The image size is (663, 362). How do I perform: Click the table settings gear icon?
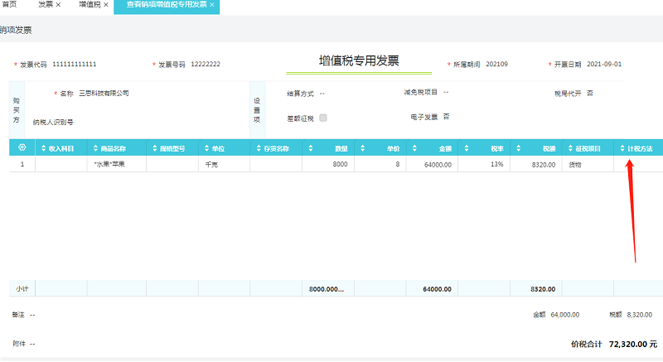[22, 148]
